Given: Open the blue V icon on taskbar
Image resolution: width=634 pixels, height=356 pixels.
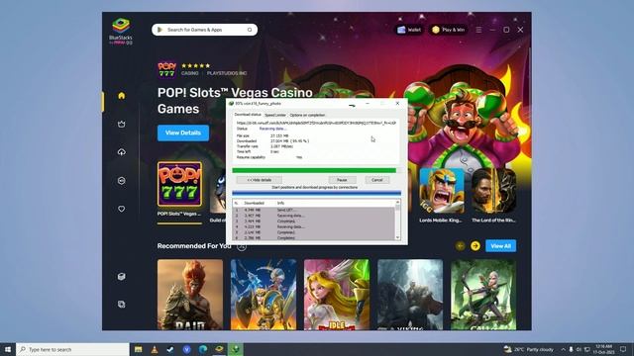Looking at the screenshot, I should pyautogui.click(x=187, y=349).
